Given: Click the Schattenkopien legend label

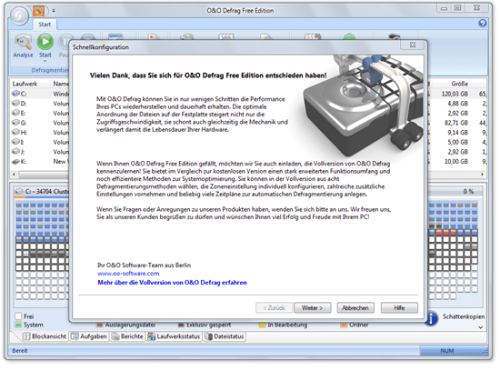Looking at the screenshot, I should [464, 316].
